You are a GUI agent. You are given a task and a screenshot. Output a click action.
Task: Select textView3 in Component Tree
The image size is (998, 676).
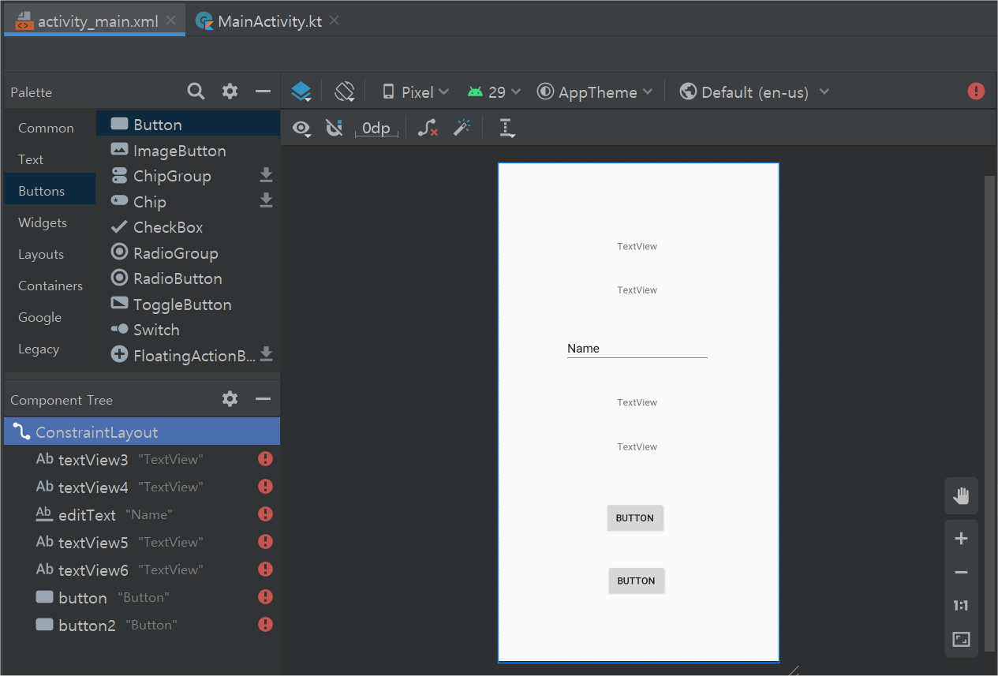point(142,459)
